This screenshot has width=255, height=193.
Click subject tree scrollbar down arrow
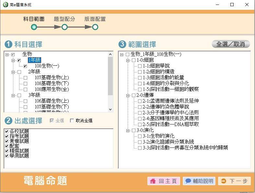(x=110, y=109)
